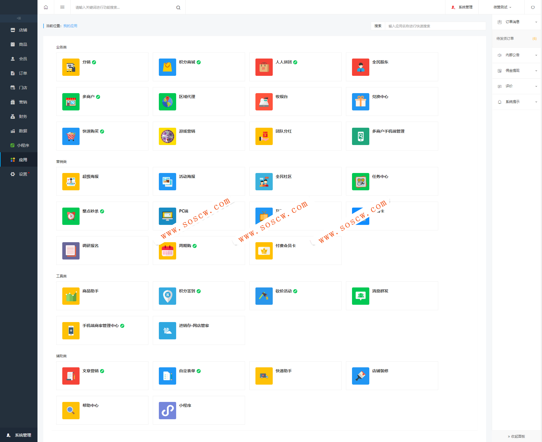This screenshot has width=542, height=442.
Task: Go to 会员 in sidebar
Action: pyautogui.click(x=19, y=59)
